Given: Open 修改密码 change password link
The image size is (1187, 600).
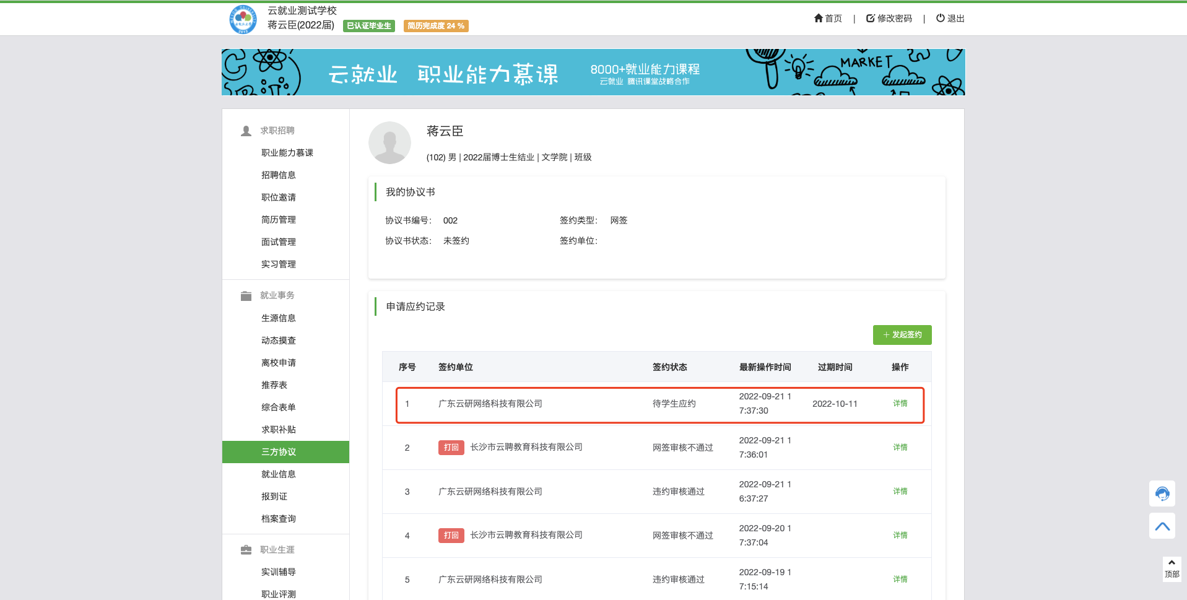Looking at the screenshot, I should 889,19.
